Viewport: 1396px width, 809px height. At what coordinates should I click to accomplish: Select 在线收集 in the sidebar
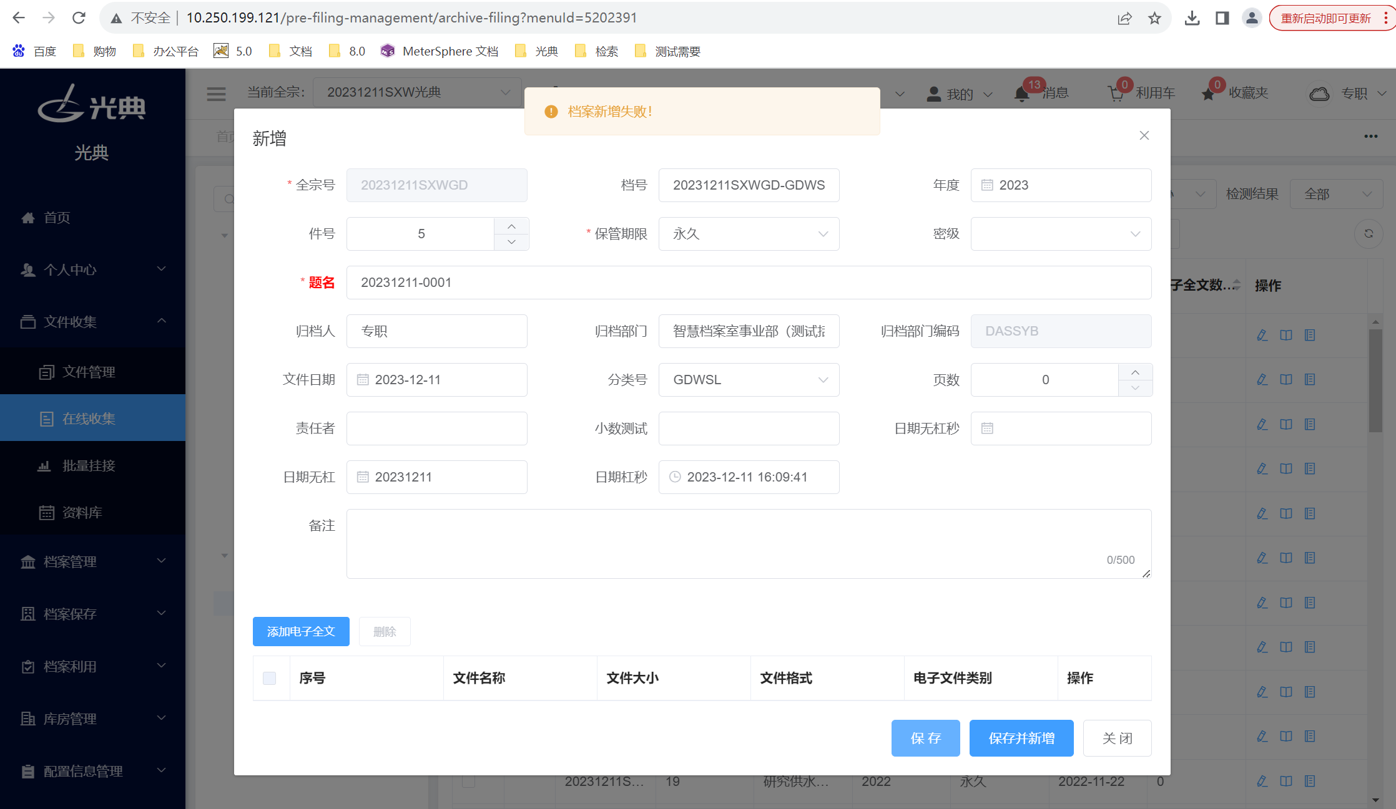[92, 419]
